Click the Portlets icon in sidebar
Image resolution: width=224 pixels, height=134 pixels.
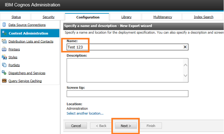click(4, 65)
